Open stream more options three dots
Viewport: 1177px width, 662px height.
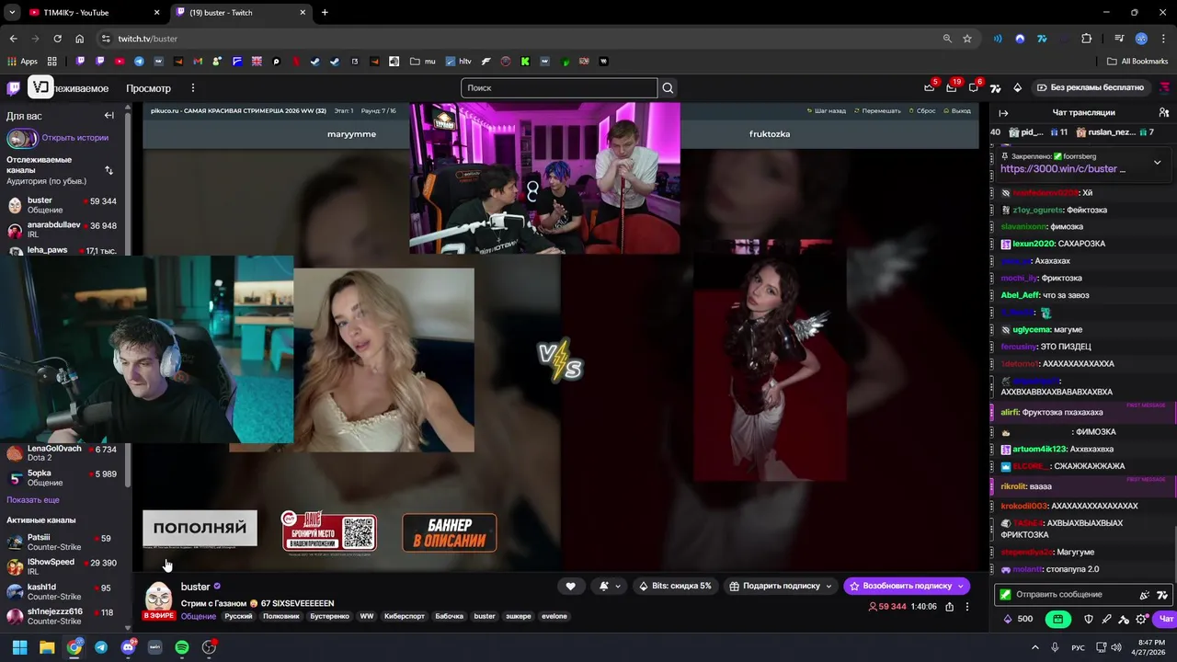pos(966,607)
